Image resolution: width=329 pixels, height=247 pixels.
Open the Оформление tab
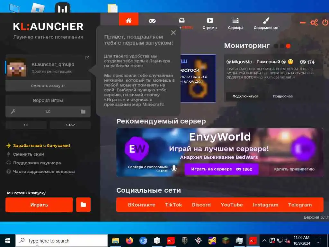[x=266, y=23]
